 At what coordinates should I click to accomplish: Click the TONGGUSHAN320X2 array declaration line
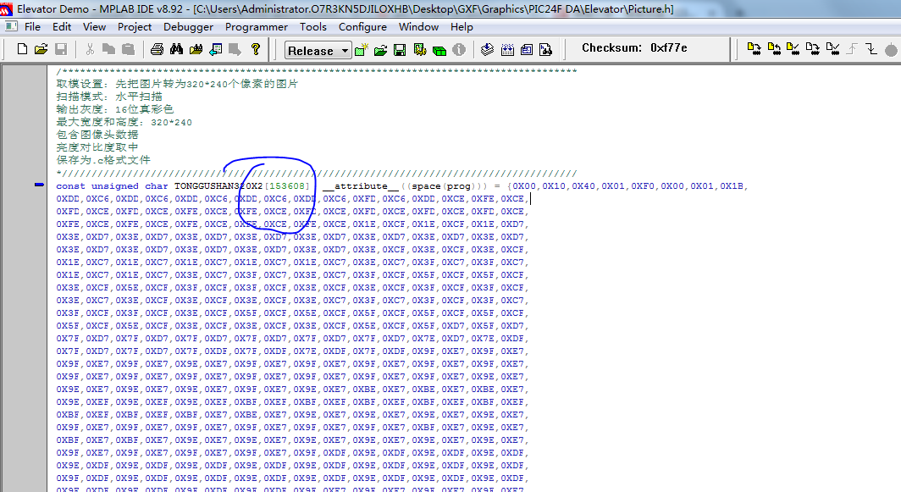pos(402,186)
